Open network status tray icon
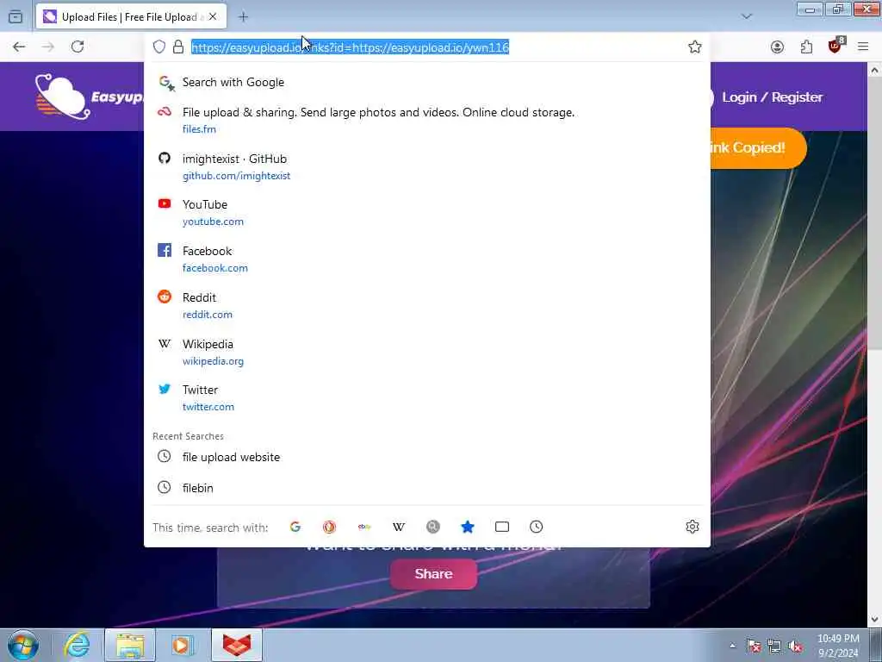This screenshot has height=662, width=882. pos(774,646)
